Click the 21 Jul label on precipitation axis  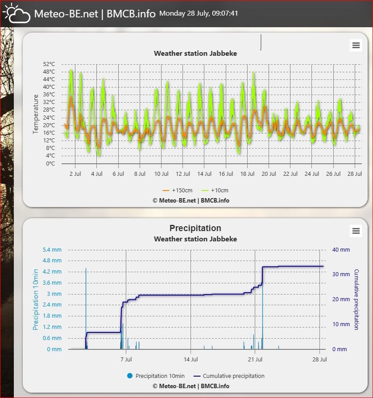255,360
